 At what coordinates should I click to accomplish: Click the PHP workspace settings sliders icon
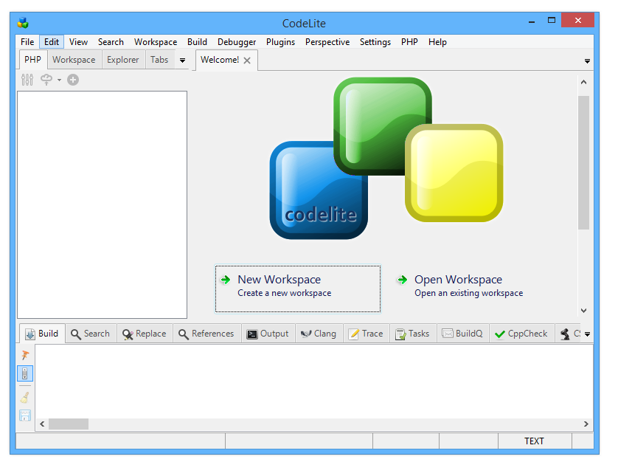27,80
